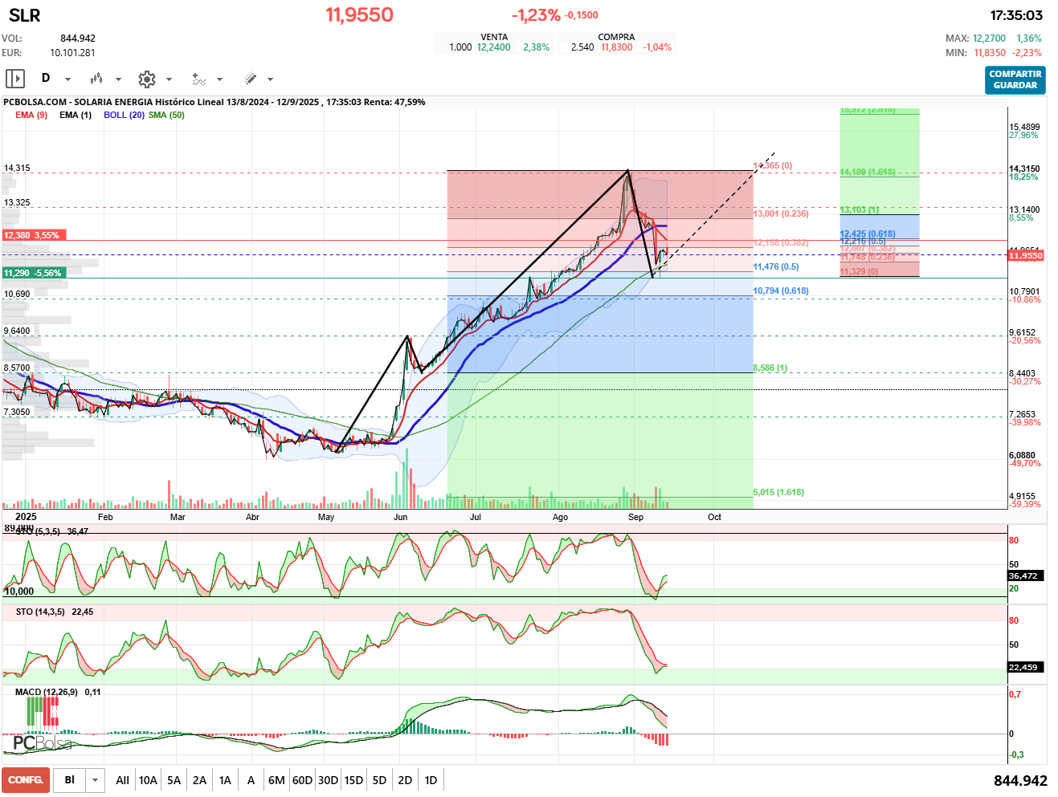The width and height of the screenshot is (1058, 797).
Task: Click the 8,586 (1) Fibonacci label
Action: click(770, 368)
